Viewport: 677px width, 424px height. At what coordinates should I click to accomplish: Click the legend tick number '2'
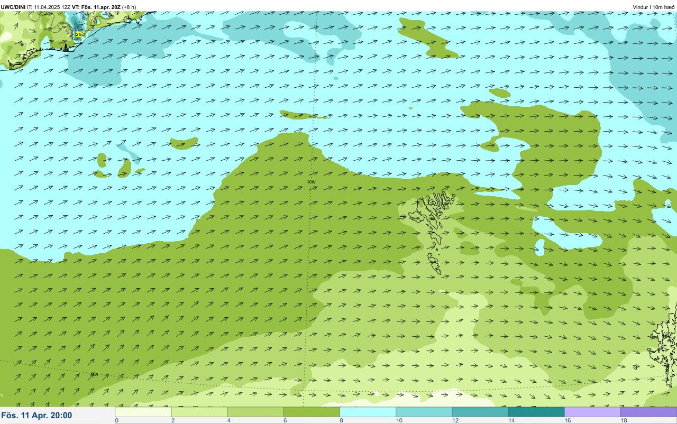(173, 421)
